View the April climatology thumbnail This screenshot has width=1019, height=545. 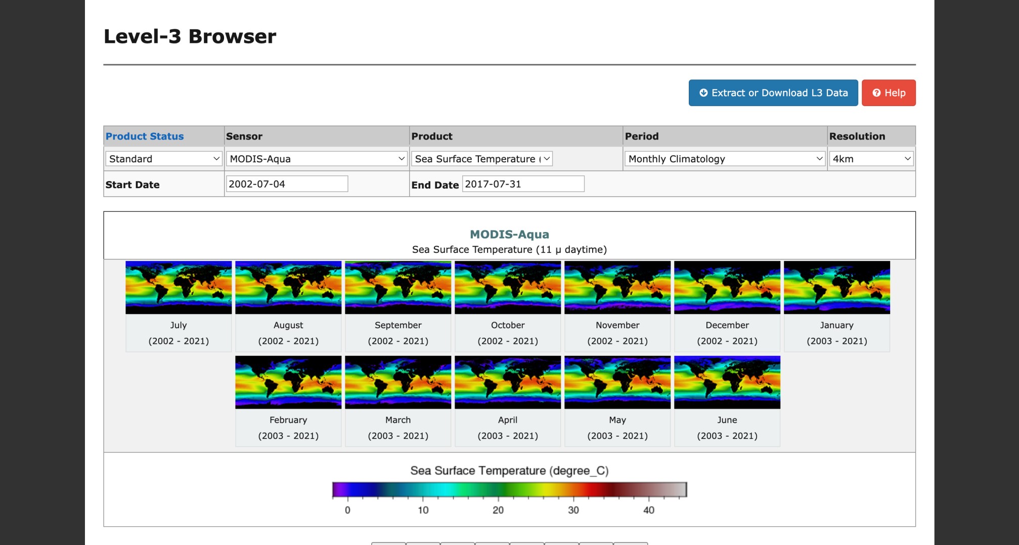[x=508, y=382]
